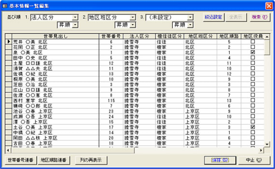Click the horizontal scrollbar left arrow
The height and width of the screenshot is (169, 275).
[x=8, y=150]
